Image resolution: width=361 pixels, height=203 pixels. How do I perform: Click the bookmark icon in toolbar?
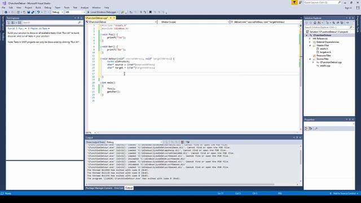[x=151, y=12]
